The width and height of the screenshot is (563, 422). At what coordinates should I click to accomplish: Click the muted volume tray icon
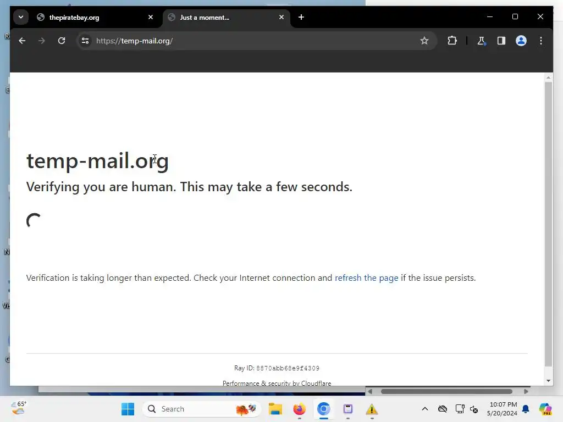[474, 409]
